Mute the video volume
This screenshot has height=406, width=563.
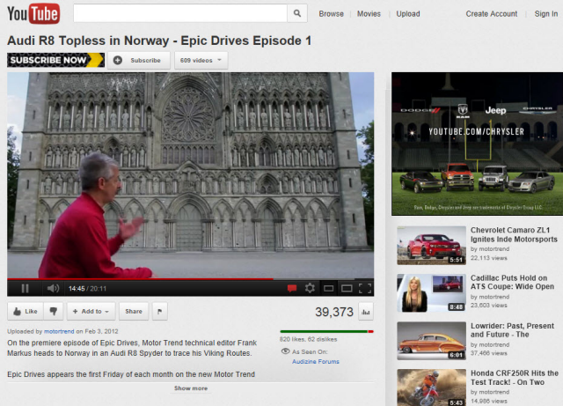(52, 288)
